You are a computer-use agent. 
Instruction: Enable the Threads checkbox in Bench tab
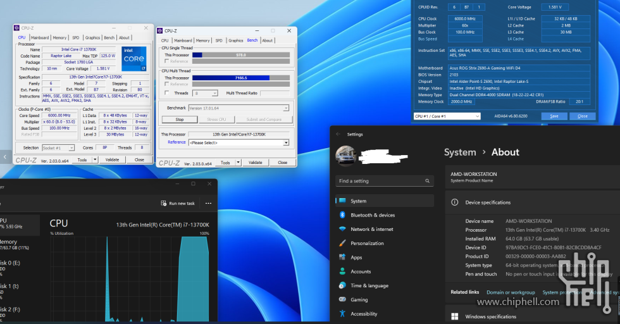(x=166, y=93)
